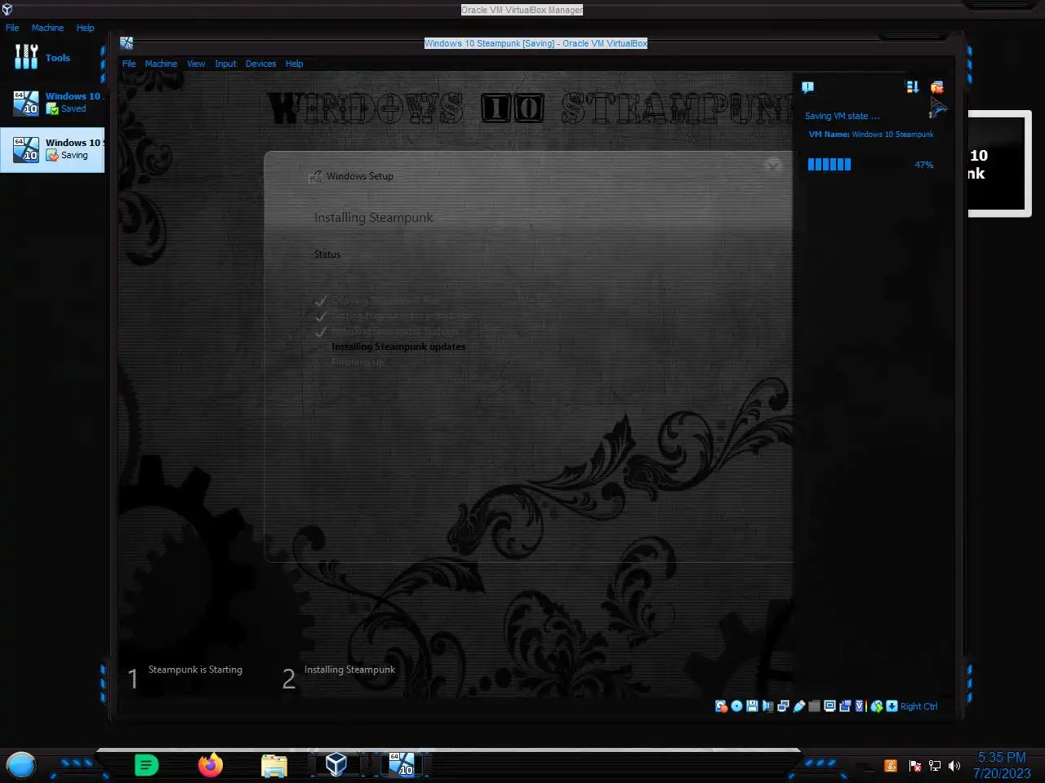Click the Right Ctrl host key label
The height and width of the screenshot is (783, 1045).
point(918,706)
